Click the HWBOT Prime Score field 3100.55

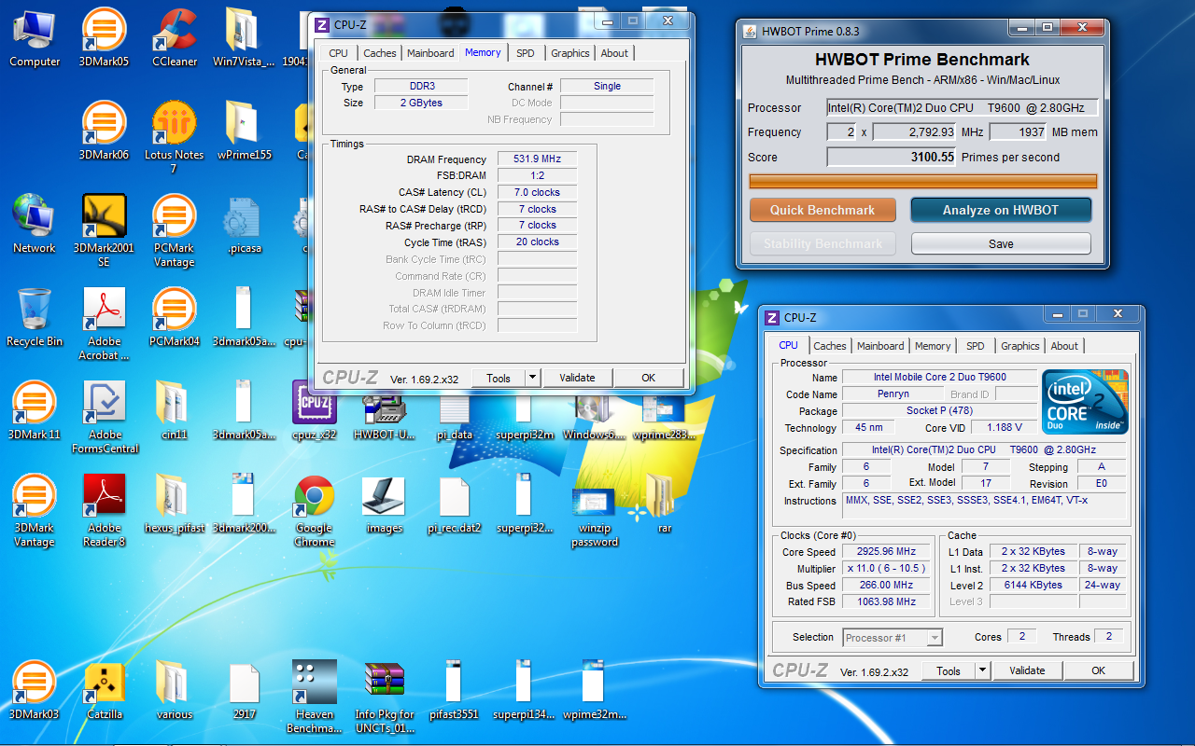[x=892, y=157]
